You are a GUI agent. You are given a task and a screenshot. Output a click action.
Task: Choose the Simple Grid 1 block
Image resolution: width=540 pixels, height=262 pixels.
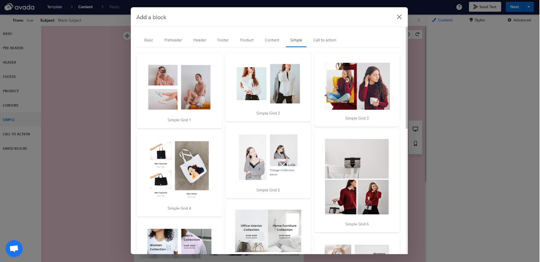[x=179, y=90]
